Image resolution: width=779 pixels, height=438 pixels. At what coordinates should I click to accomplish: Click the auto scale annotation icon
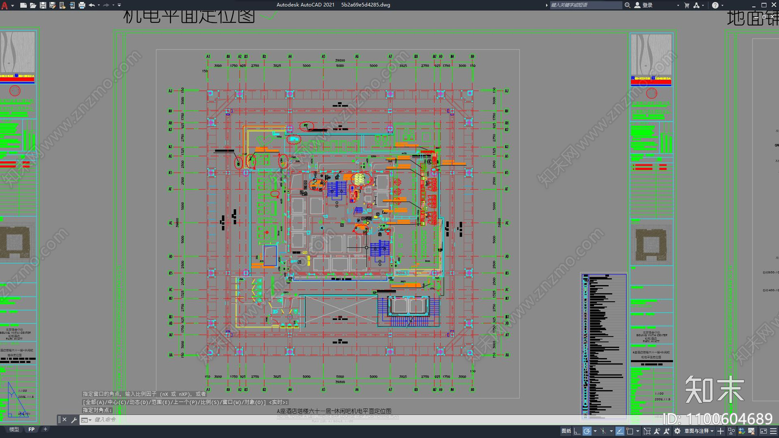[667, 431]
